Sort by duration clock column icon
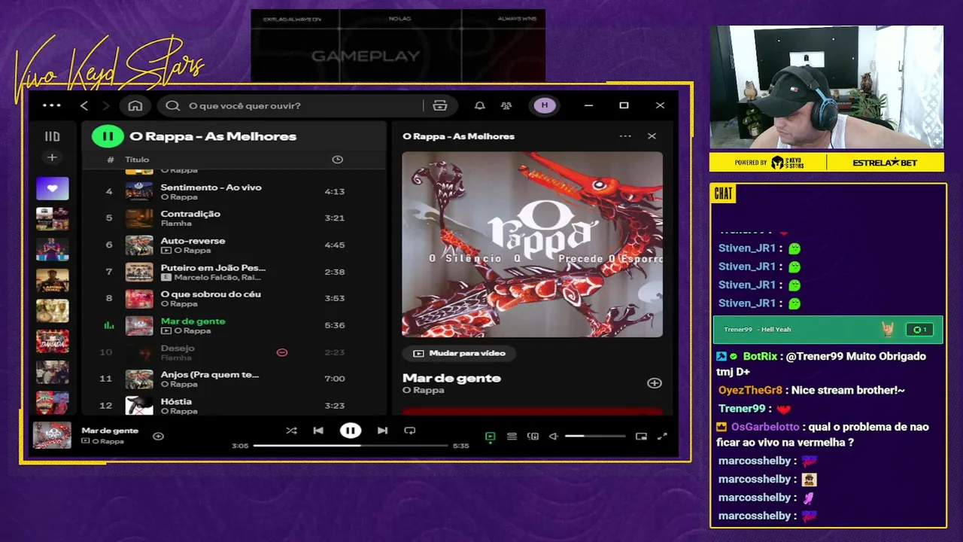This screenshot has height=542, width=963. pyautogui.click(x=337, y=160)
